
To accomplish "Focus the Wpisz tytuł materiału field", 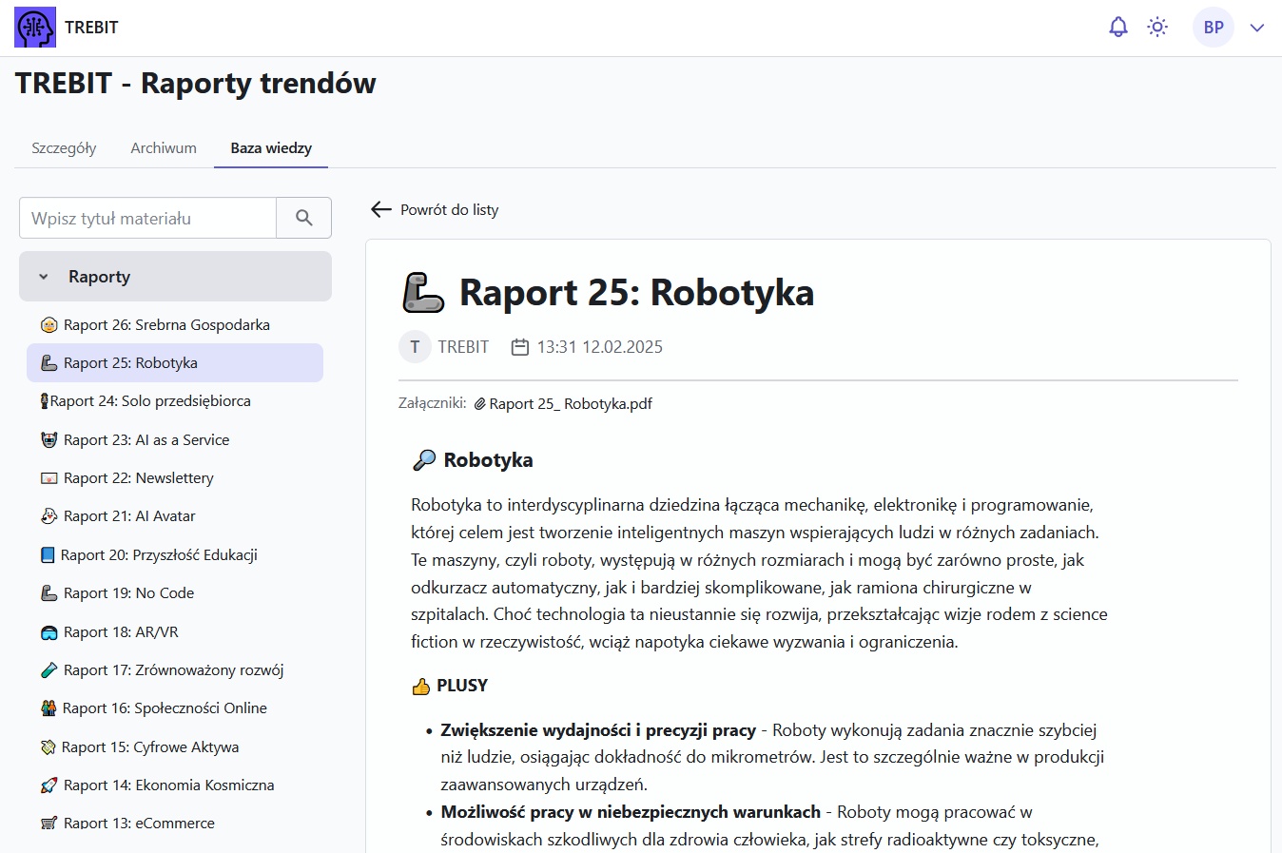I will click(148, 218).
